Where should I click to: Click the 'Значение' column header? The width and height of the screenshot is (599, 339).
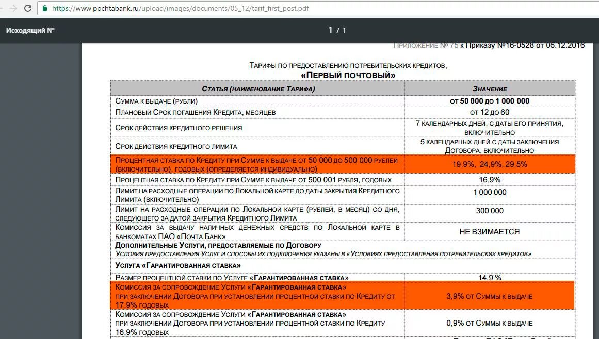[490, 89]
